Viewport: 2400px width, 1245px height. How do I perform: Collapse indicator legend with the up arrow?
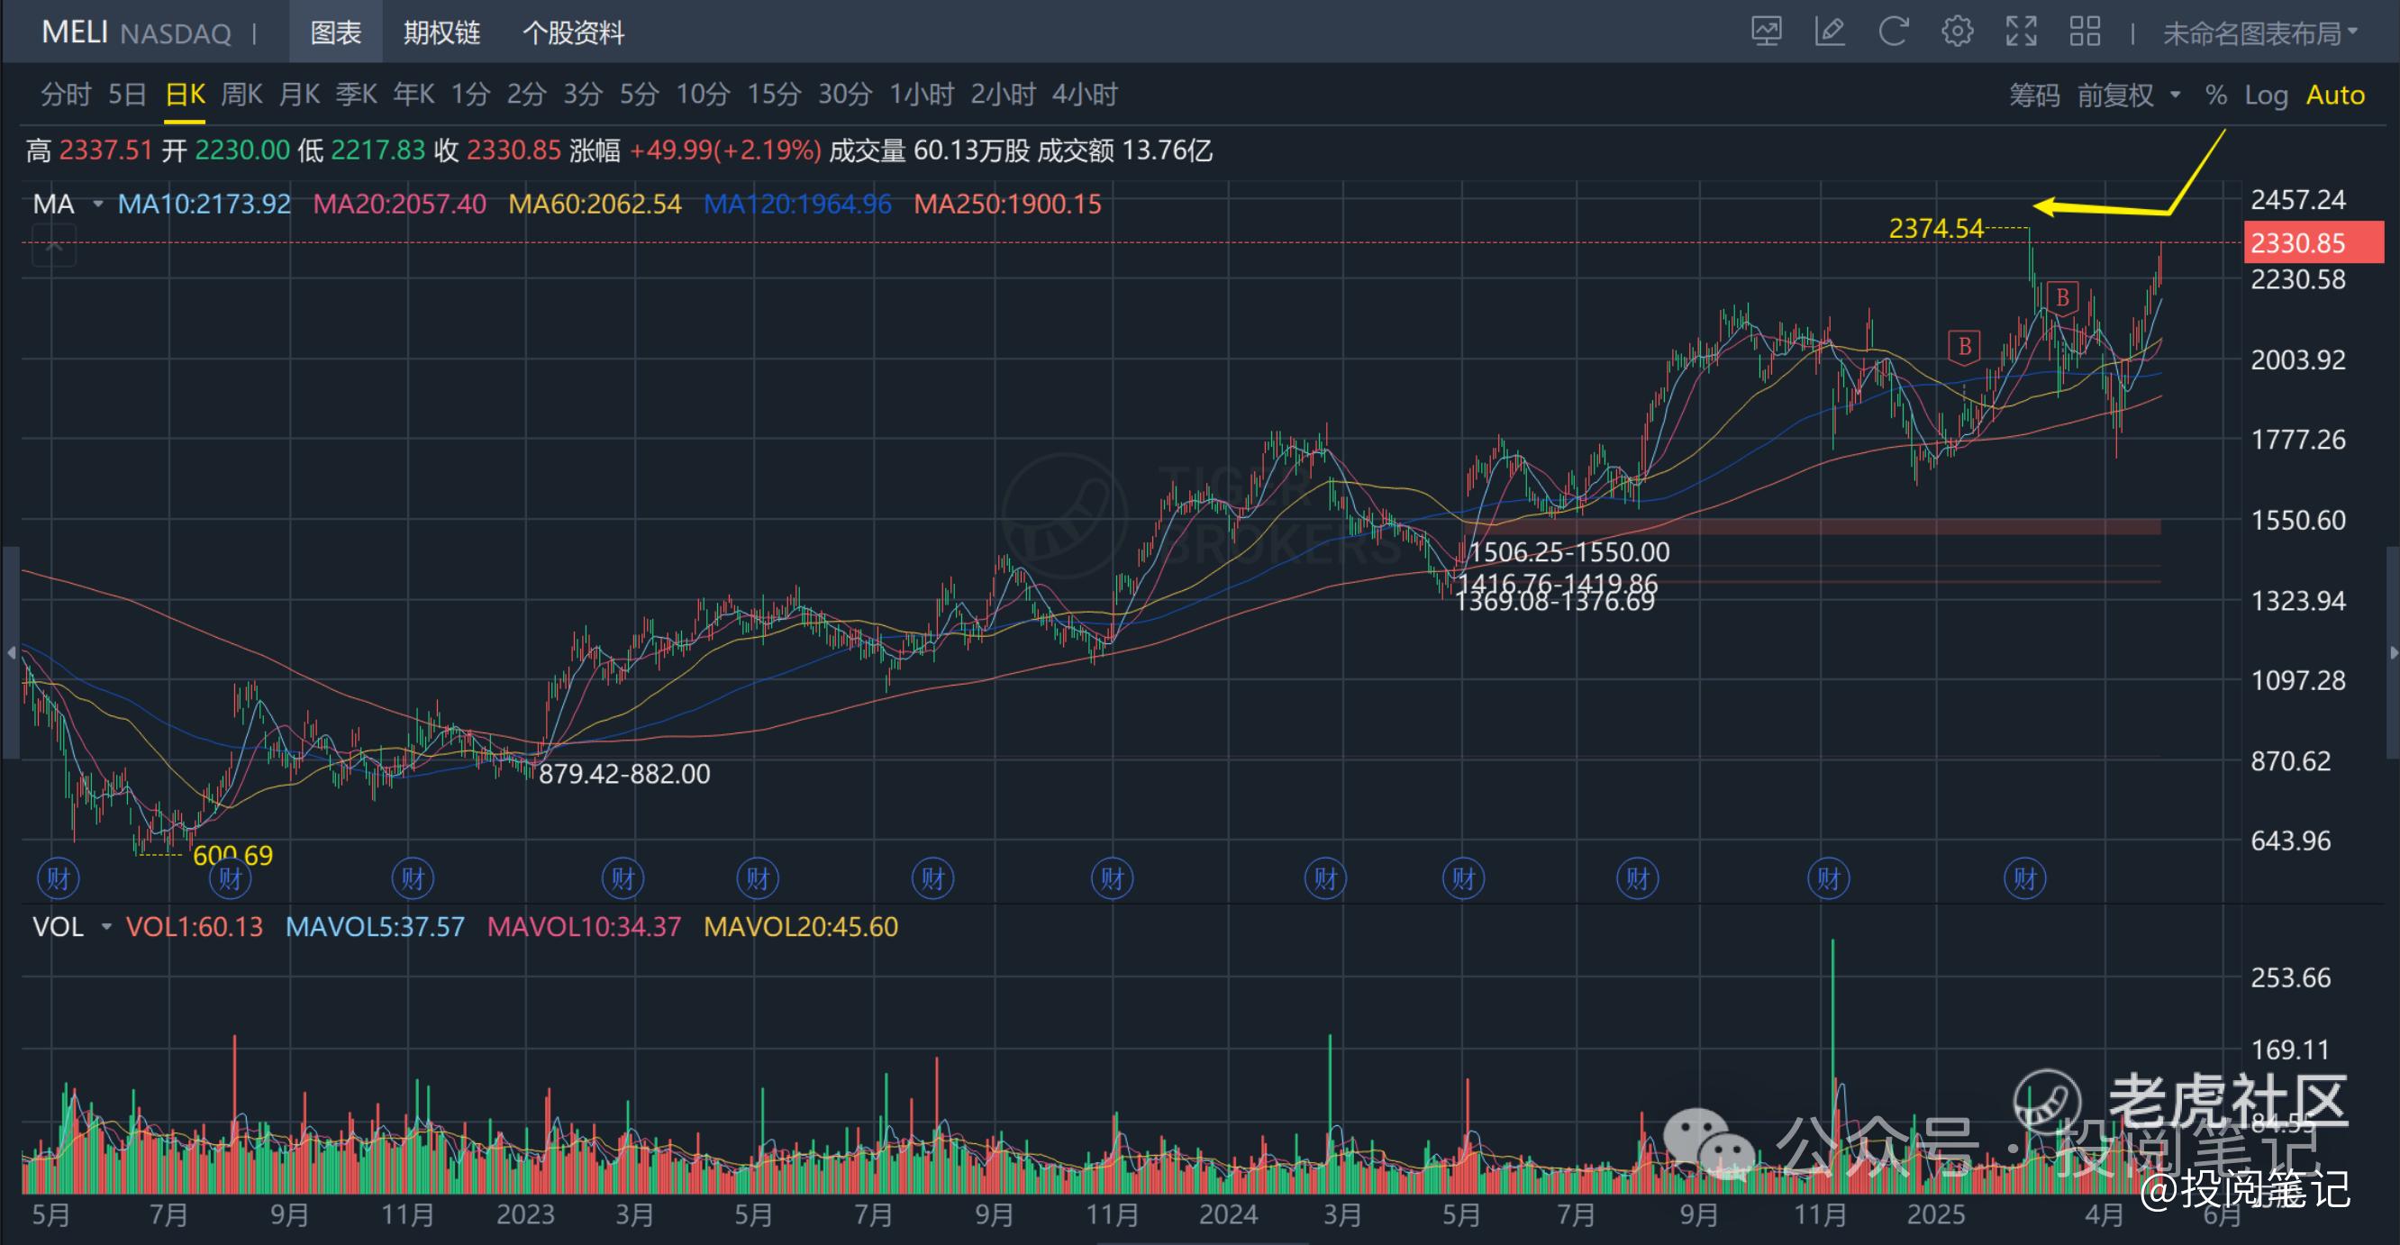click(x=54, y=248)
